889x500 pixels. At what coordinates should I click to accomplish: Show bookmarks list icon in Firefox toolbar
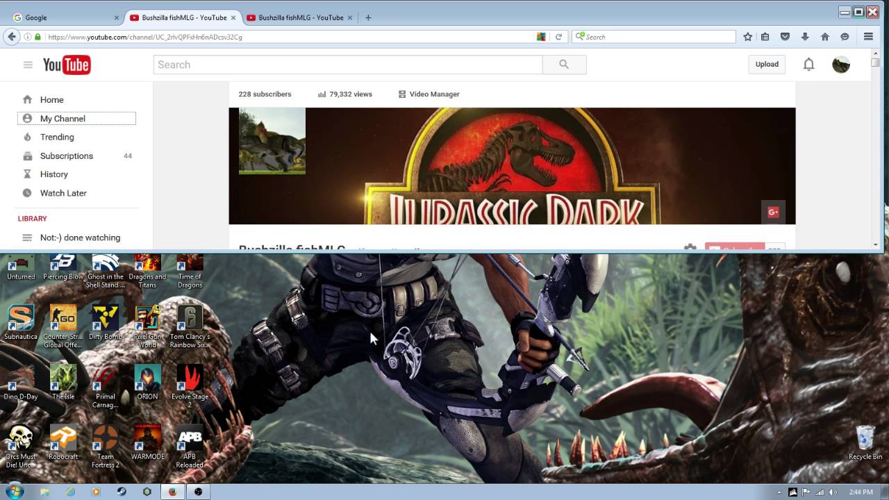click(765, 37)
